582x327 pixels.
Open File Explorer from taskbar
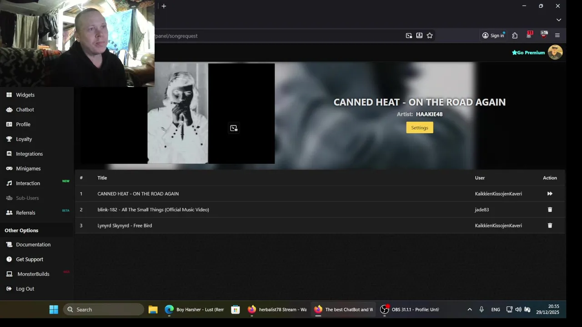pos(153,309)
